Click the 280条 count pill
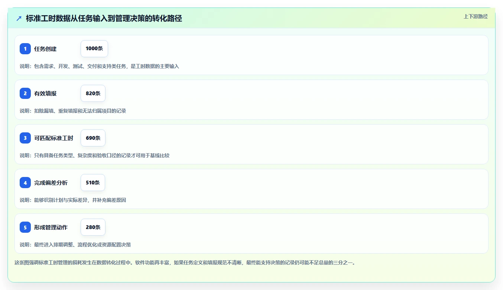The height and width of the screenshot is (290, 503). 93,227
